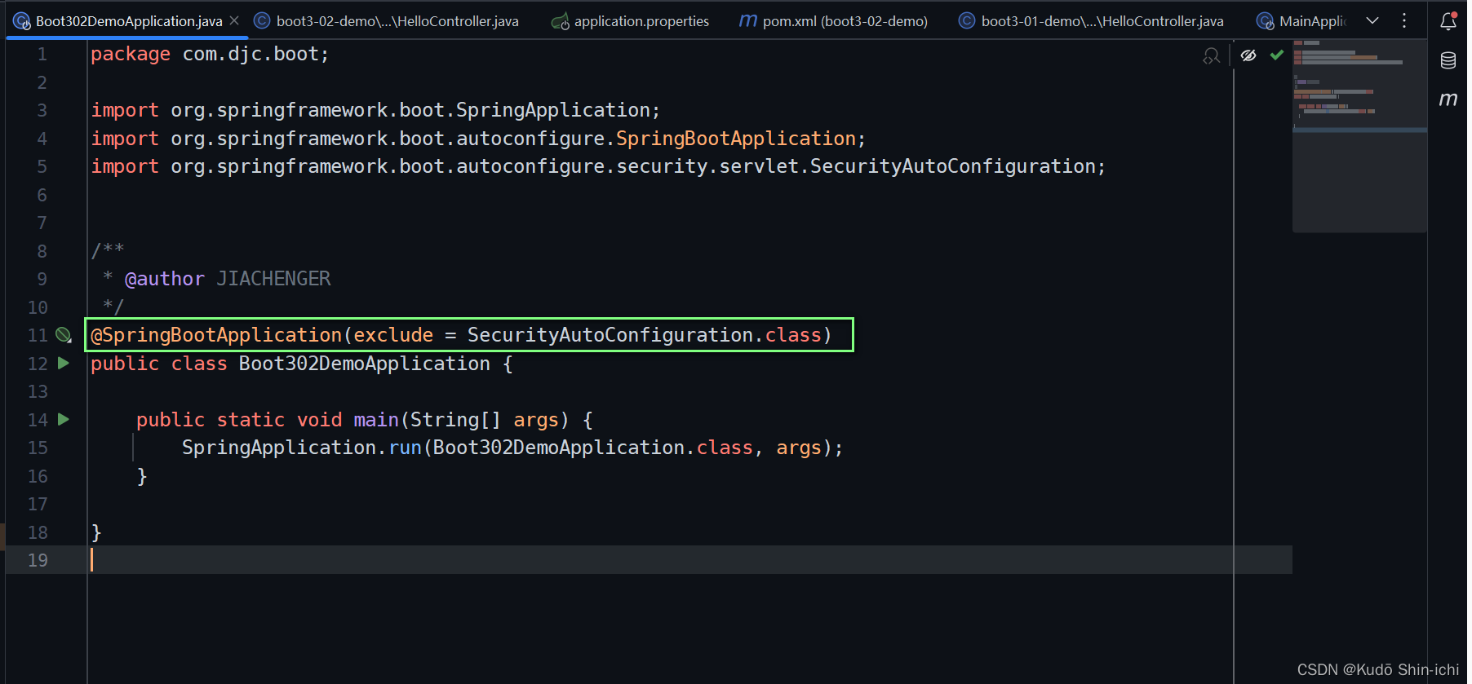Image resolution: width=1472 pixels, height=684 pixels.
Task: Place cursor on empty line 19
Action: [689, 560]
